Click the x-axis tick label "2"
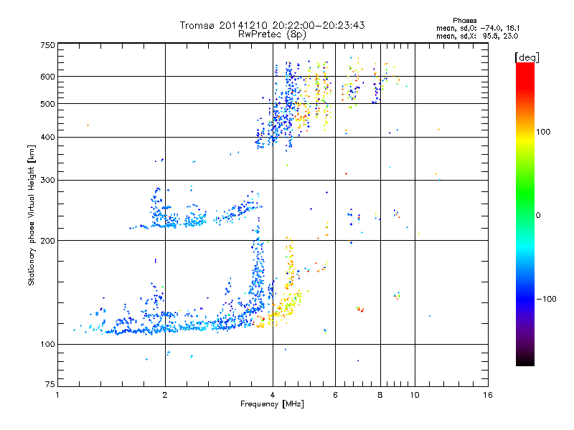 (165, 395)
